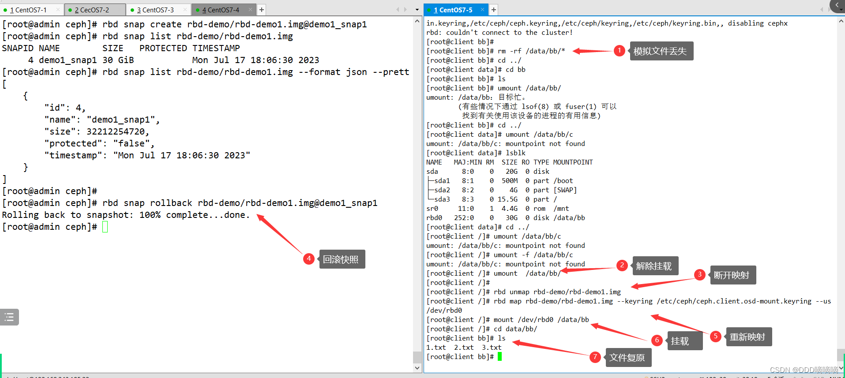
Task: Click the green cursor at the client bb prompt
Action: point(499,356)
